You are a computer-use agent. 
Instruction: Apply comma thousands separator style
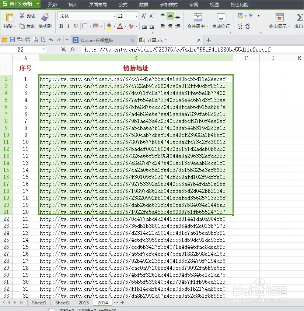tap(259, 16)
